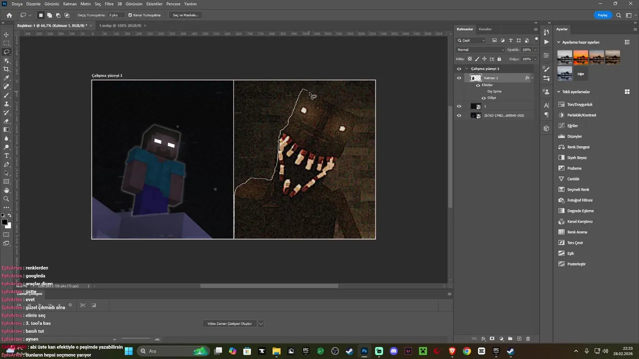639x359 pixels.
Task: Select the Object Selection tool
Action: point(6,60)
